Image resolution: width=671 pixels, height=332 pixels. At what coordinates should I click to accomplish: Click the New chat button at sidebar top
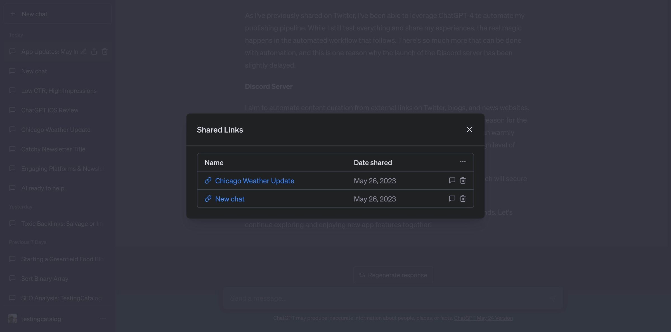tap(57, 14)
